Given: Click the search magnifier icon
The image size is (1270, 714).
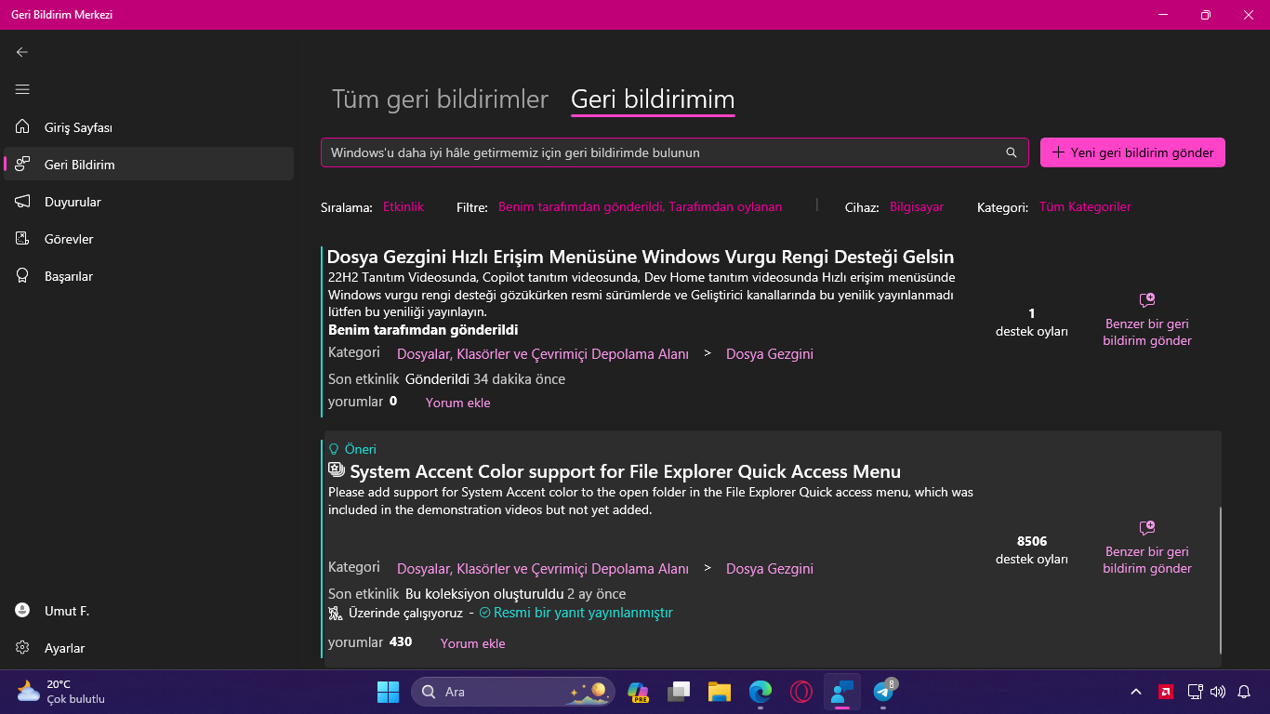Looking at the screenshot, I should pos(1012,152).
